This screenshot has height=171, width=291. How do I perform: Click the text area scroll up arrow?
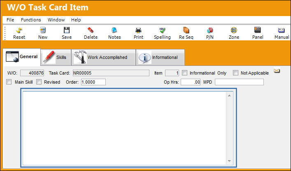229,96
